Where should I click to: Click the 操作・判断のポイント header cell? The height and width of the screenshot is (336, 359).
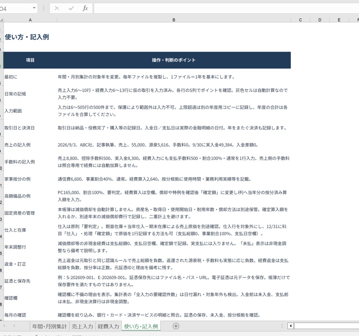tap(174, 60)
